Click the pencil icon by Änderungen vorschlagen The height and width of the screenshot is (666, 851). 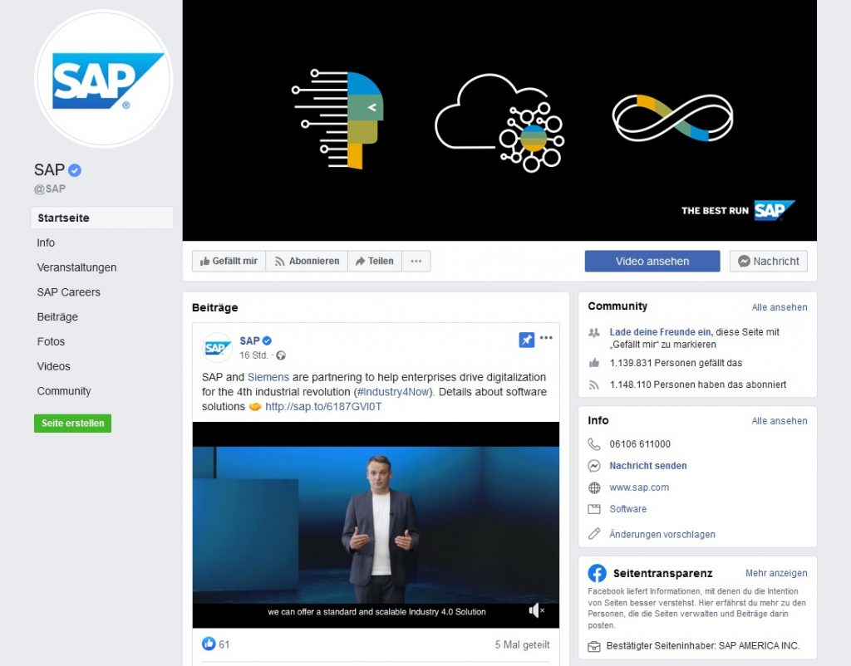594,534
